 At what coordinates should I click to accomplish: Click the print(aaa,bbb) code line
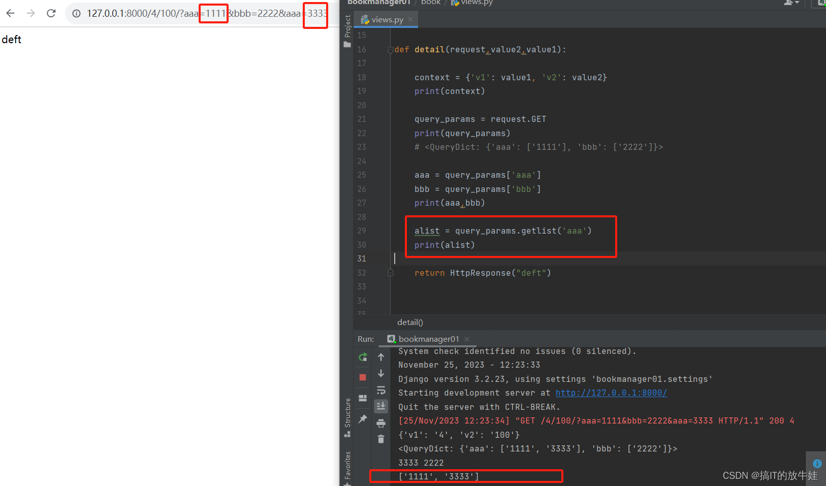point(450,203)
